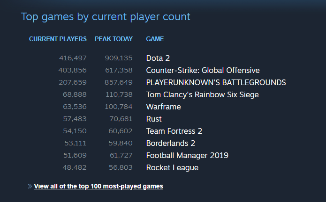Open PLAYERUNKNOWN'S BATTLEGROUNDS entry
The image size is (326, 202).
coord(216,83)
